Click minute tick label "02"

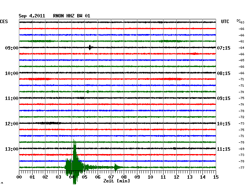coord(45,177)
